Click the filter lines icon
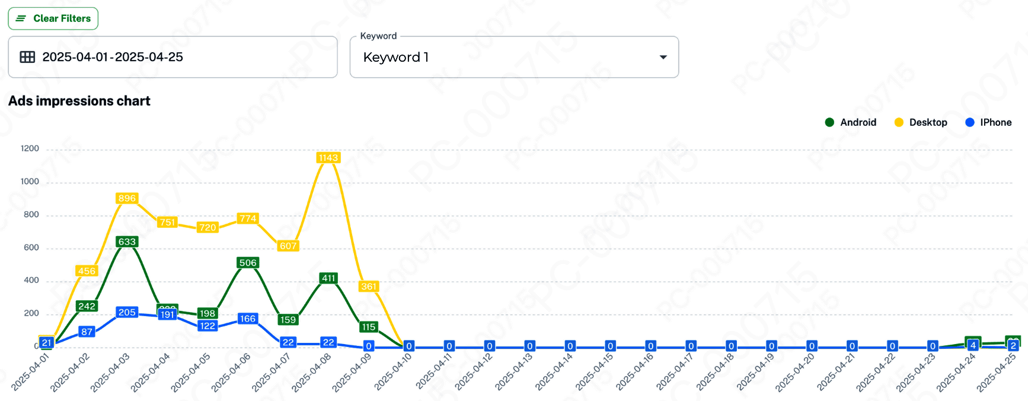 pos(21,18)
